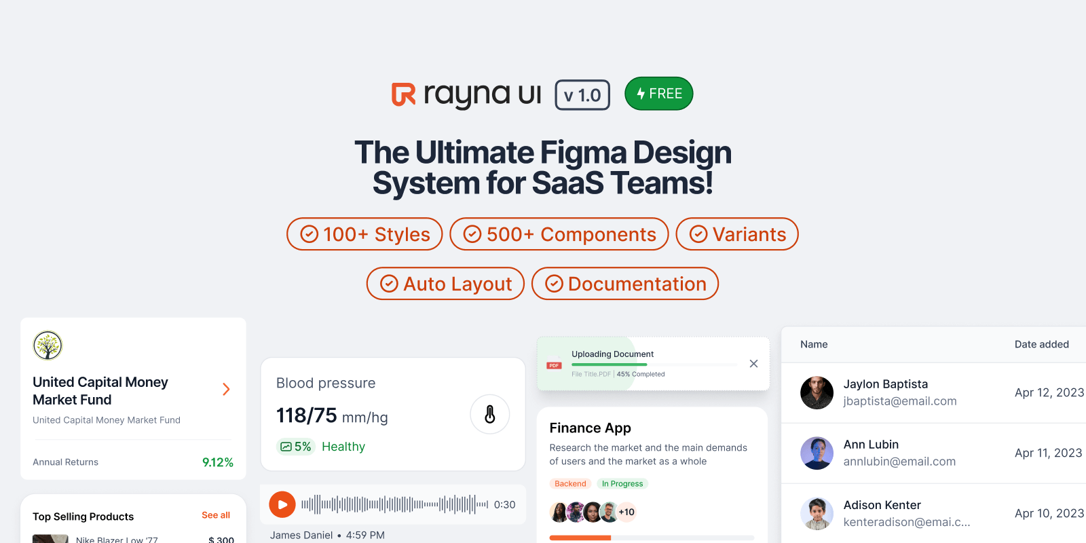Click Jaylon Baptista's avatar
This screenshot has height=543, width=1086.
[x=817, y=392]
